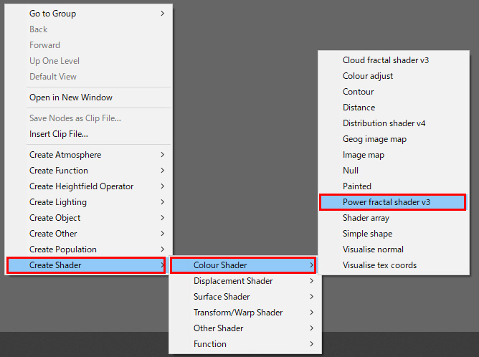Open the Create Shader submenu
Viewport: 479px width, 357px height.
[x=55, y=265]
